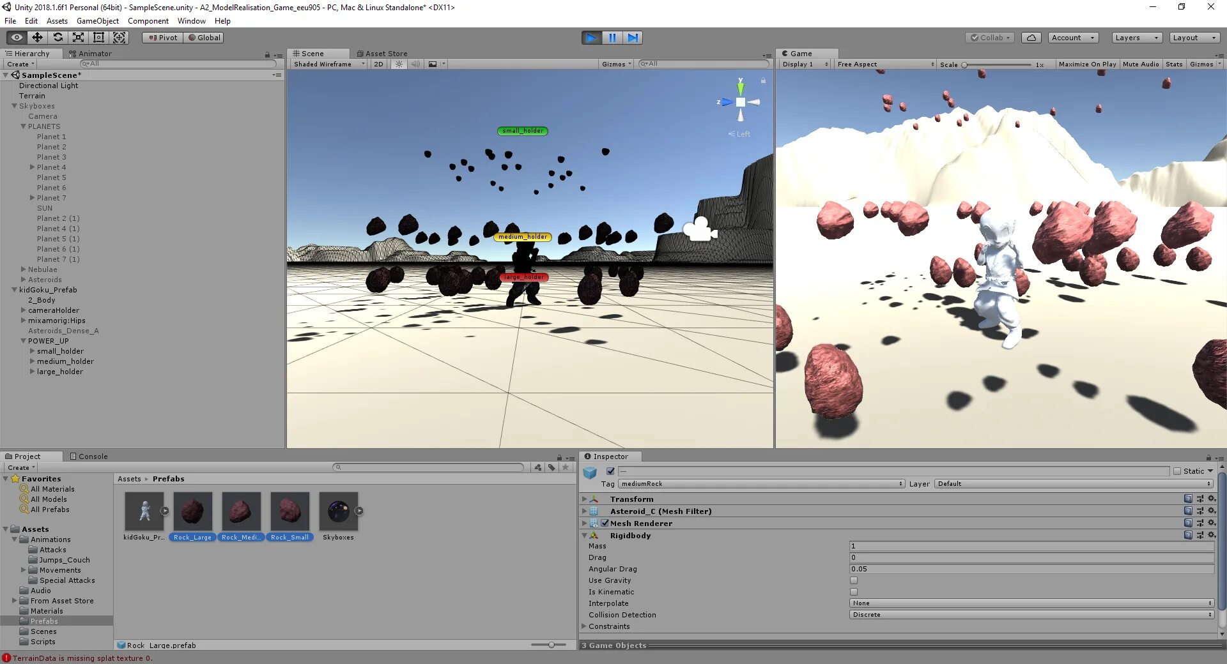
Task: Select the combined Transform tool
Action: coord(120,38)
